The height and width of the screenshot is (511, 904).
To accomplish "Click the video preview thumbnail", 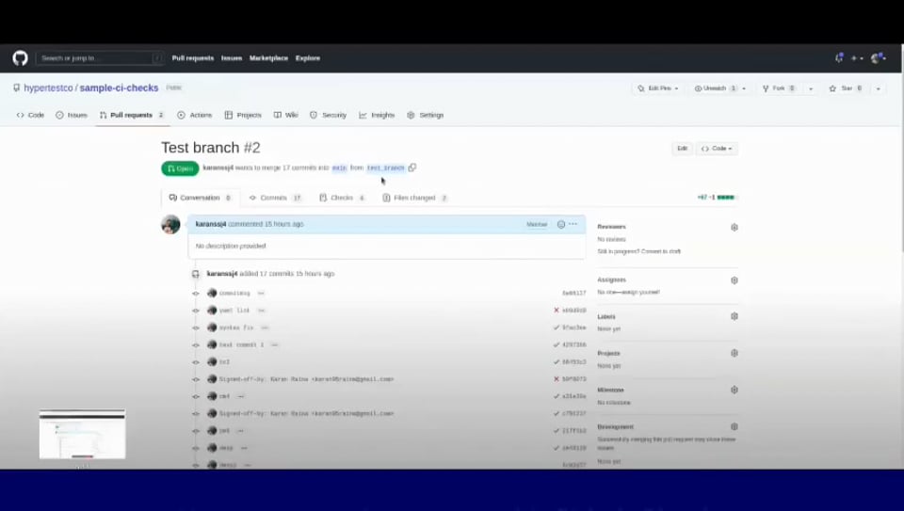I will [x=83, y=435].
